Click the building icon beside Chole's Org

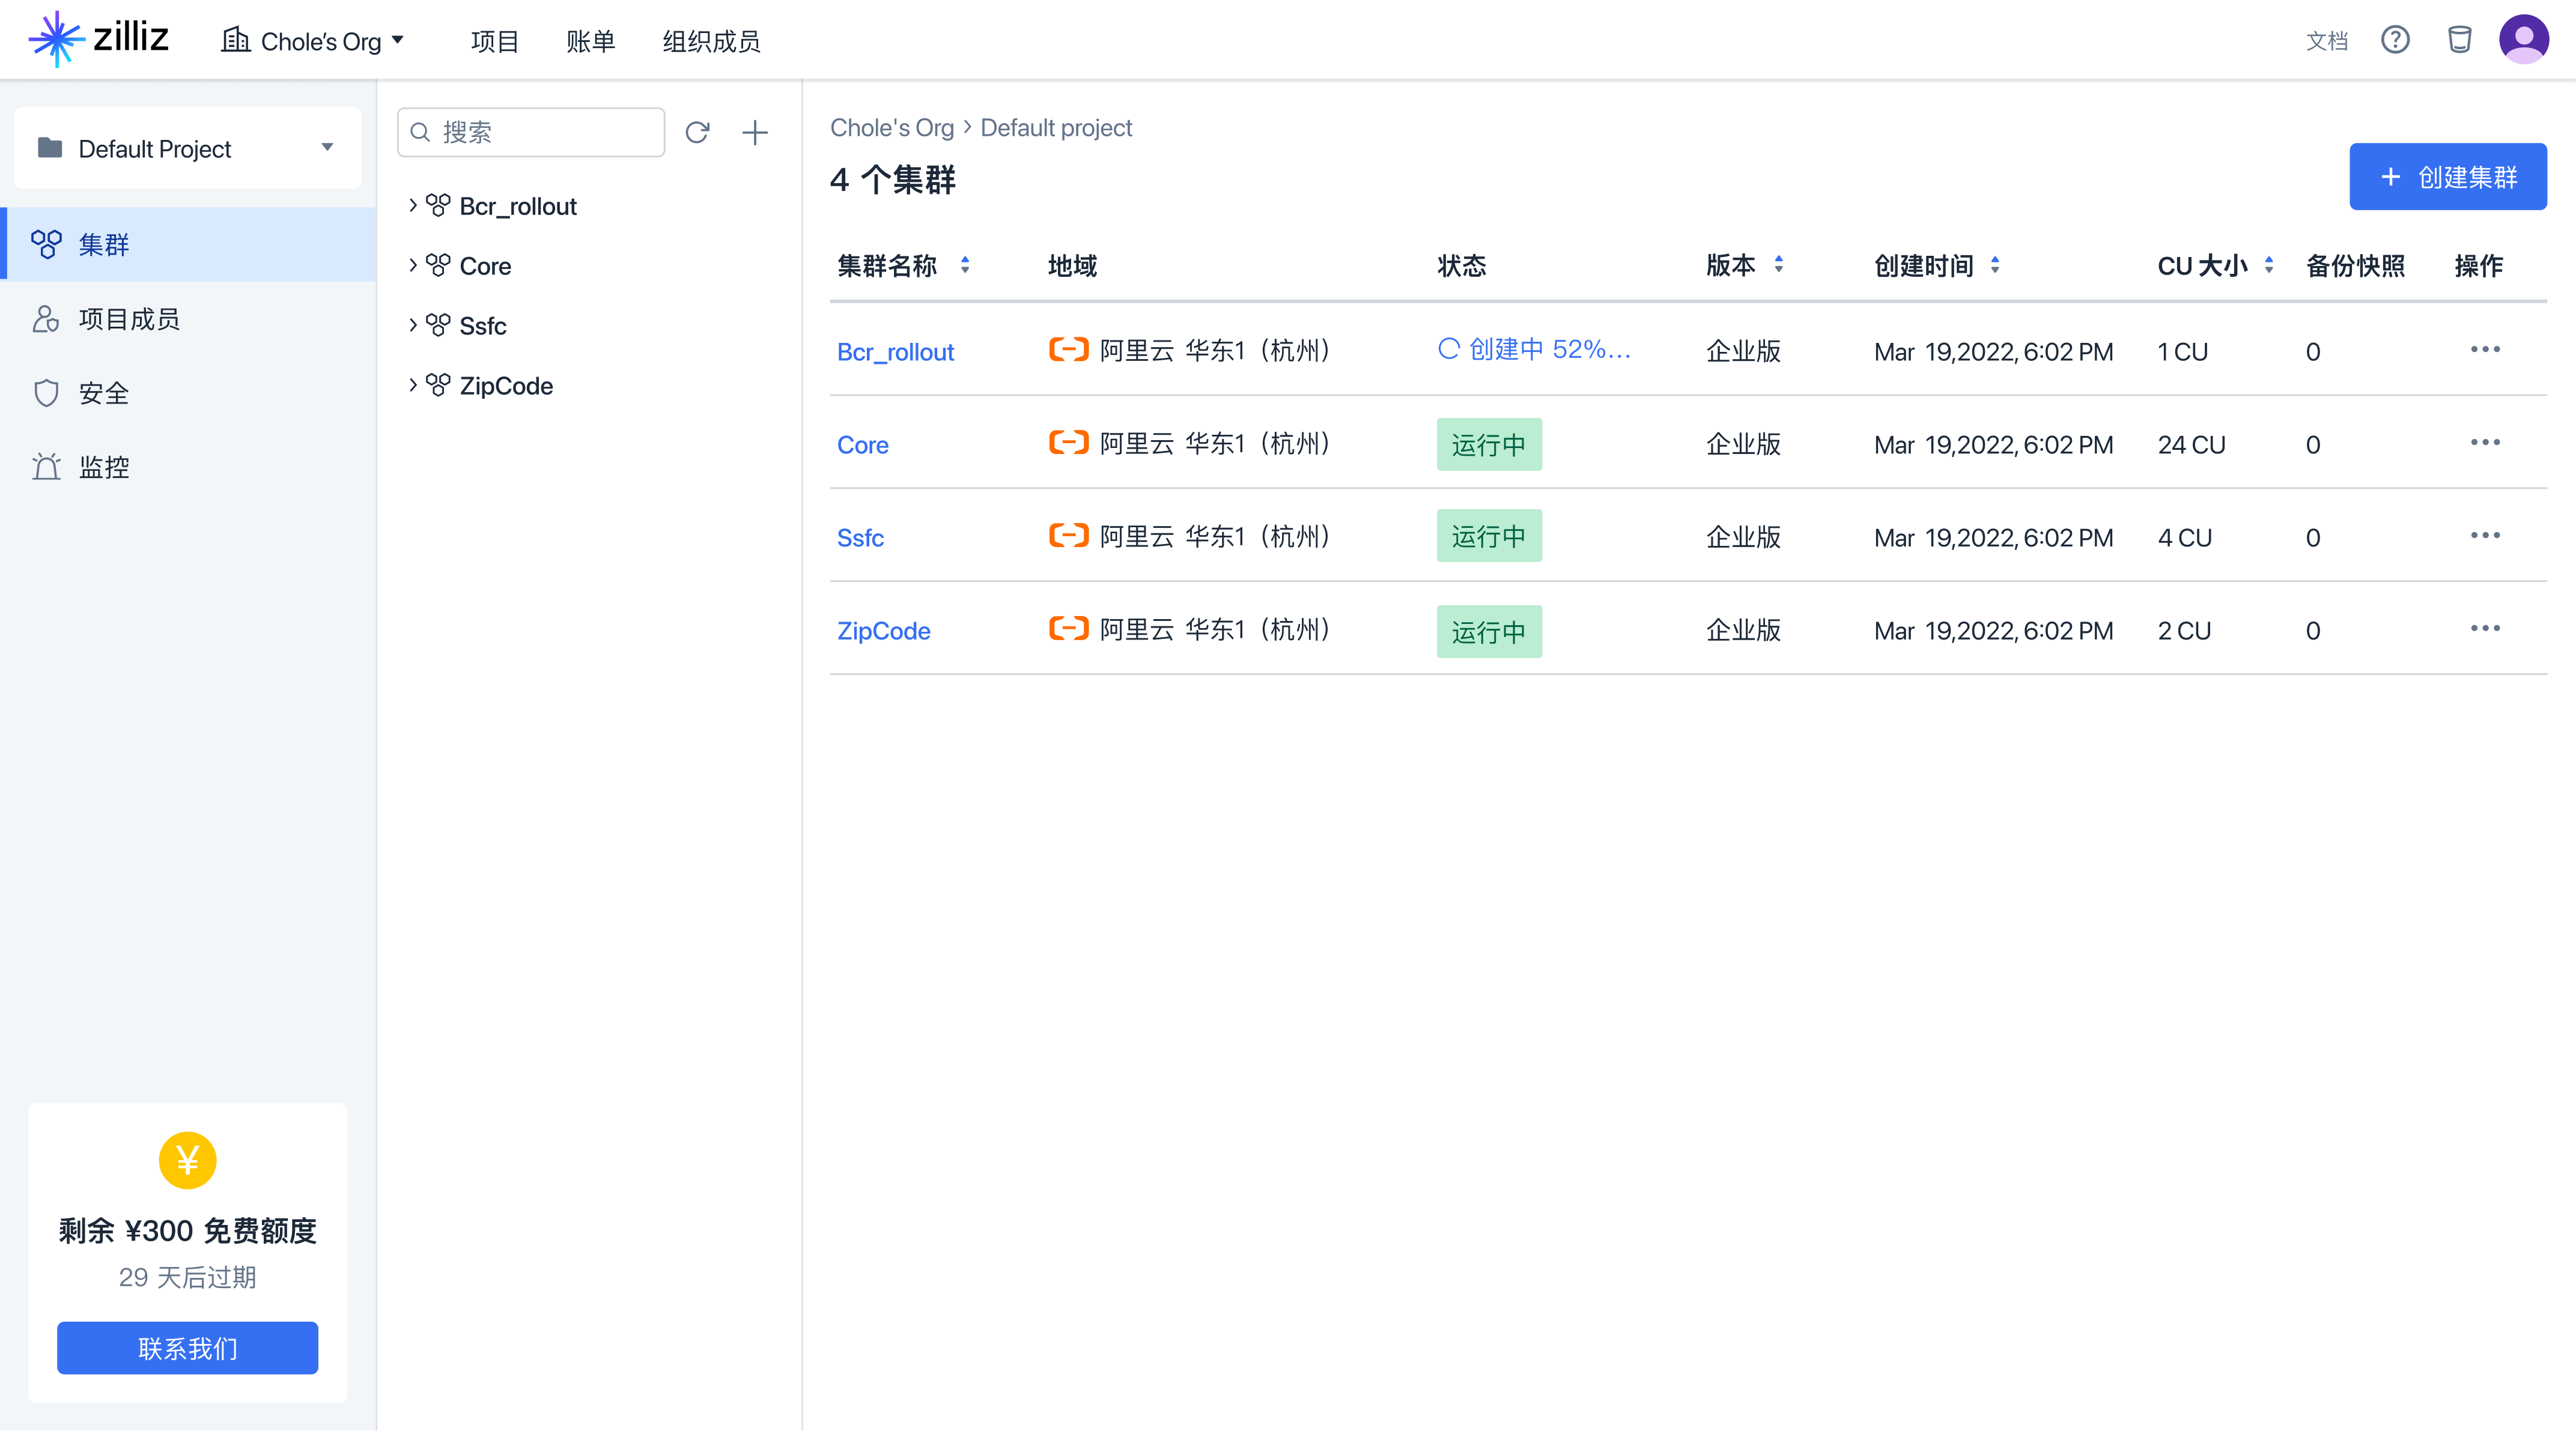pos(235,40)
